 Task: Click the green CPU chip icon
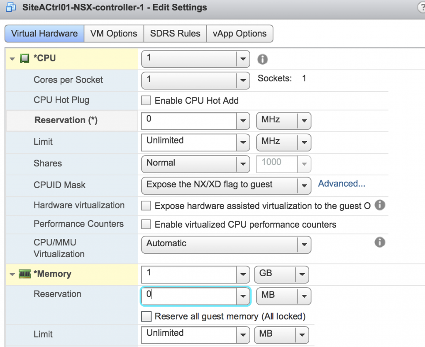24,58
